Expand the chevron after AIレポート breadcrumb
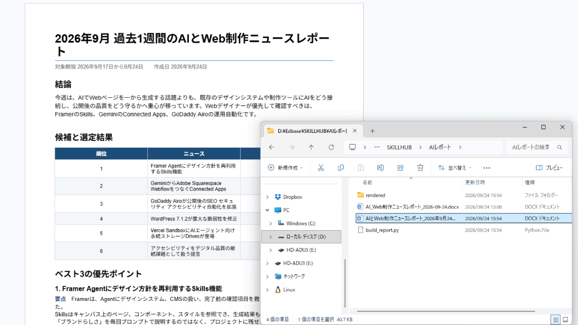The image size is (578, 325). click(x=460, y=147)
